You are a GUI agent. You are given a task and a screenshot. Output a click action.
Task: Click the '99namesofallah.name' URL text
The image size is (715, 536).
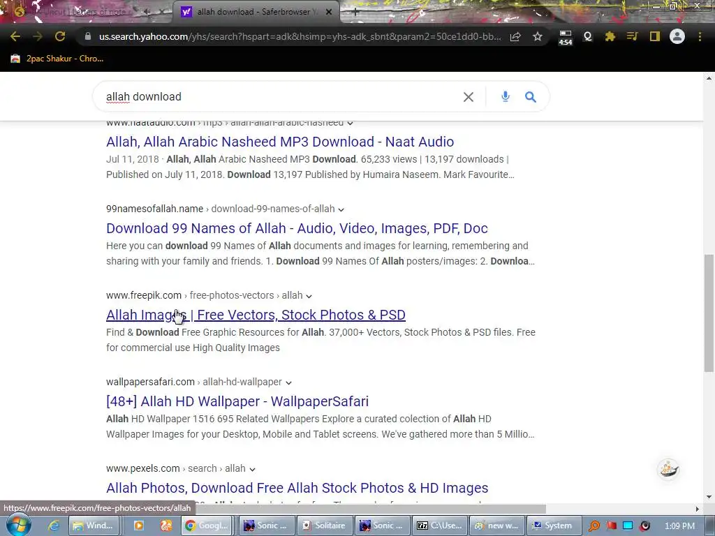pyautogui.click(x=154, y=209)
